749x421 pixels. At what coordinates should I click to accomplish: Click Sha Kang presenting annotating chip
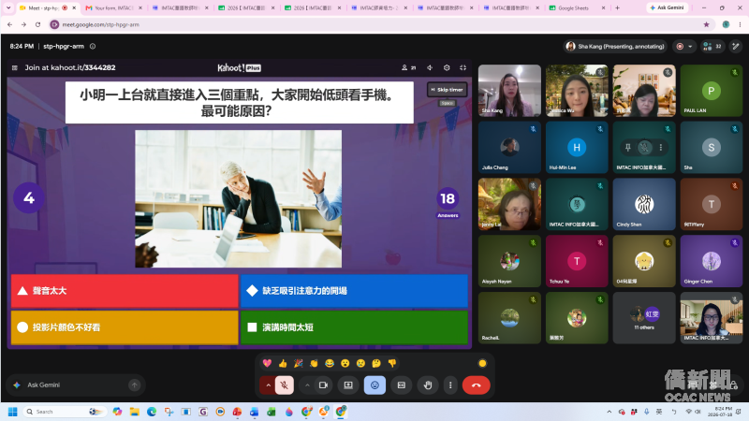click(x=615, y=46)
